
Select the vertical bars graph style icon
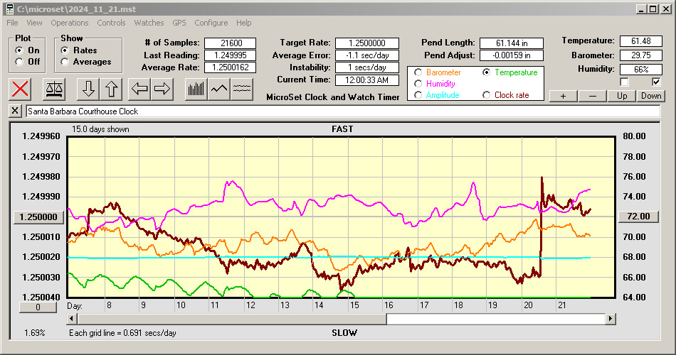tap(196, 89)
